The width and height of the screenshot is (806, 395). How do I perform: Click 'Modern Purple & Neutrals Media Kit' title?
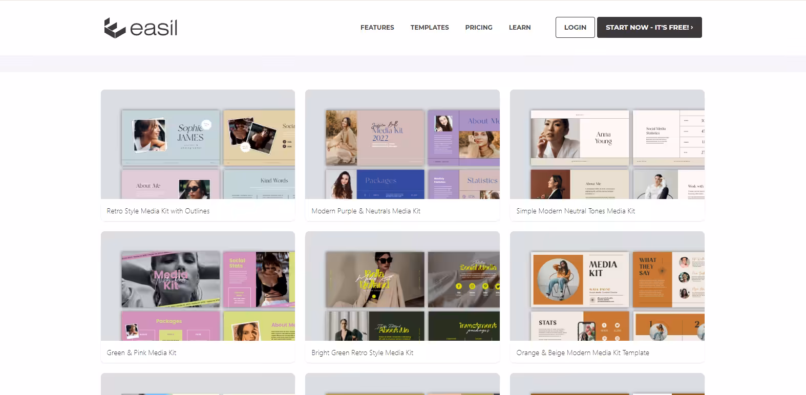pos(366,211)
